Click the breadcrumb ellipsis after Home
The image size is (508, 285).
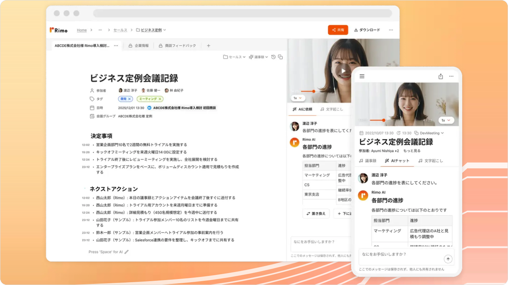[100, 30]
